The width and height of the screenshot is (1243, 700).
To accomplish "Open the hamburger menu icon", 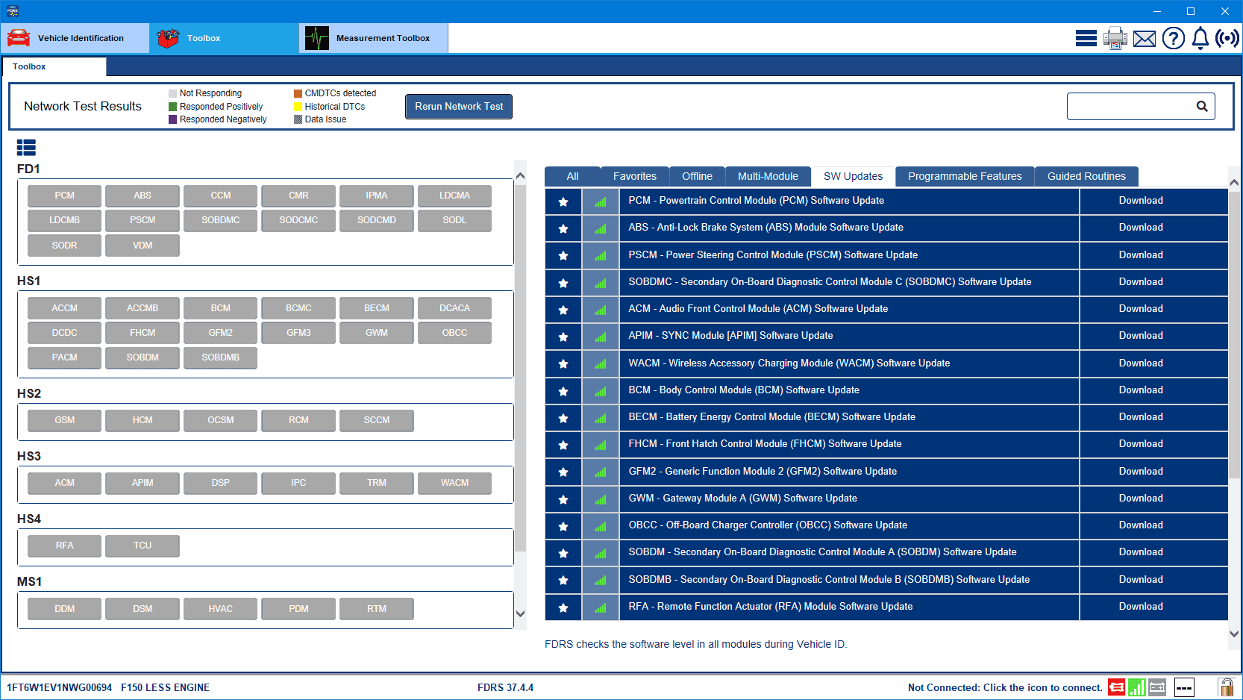I will 1086,38.
